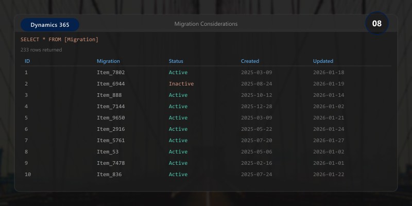Click the Updated date 2026-01-02 of Item_7144
412x206 pixels.
(x=329, y=106)
